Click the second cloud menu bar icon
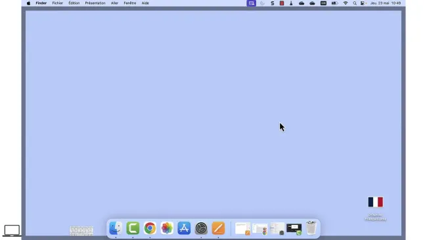Screen dimensions: 427x240 click(312, 3)
